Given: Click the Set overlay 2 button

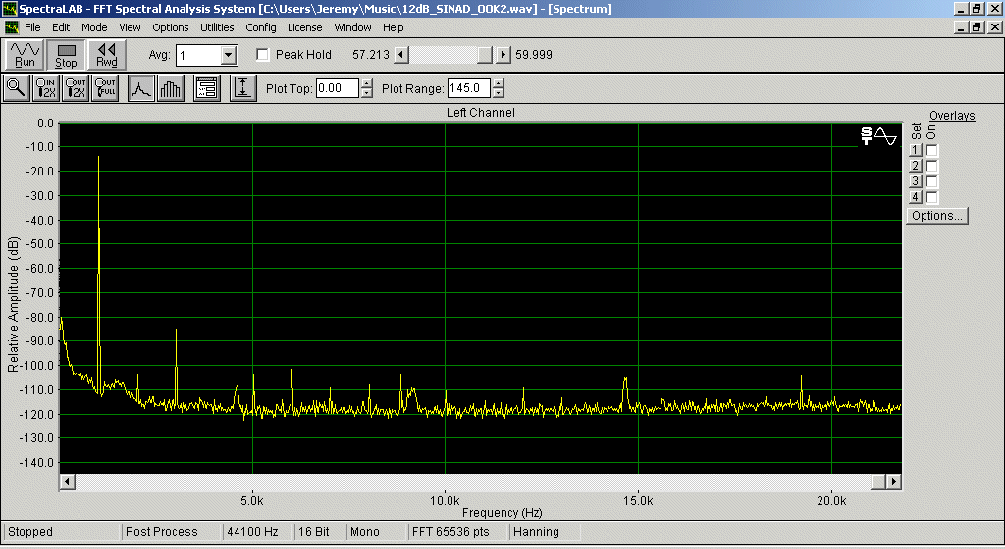Looking at the screenshot, I should [x=916, y=166].
